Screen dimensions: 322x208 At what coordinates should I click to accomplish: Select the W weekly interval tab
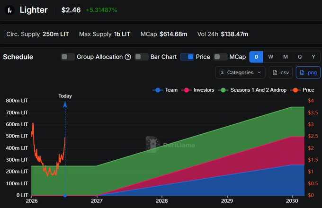pyautogui.click(x=271, y=57)
